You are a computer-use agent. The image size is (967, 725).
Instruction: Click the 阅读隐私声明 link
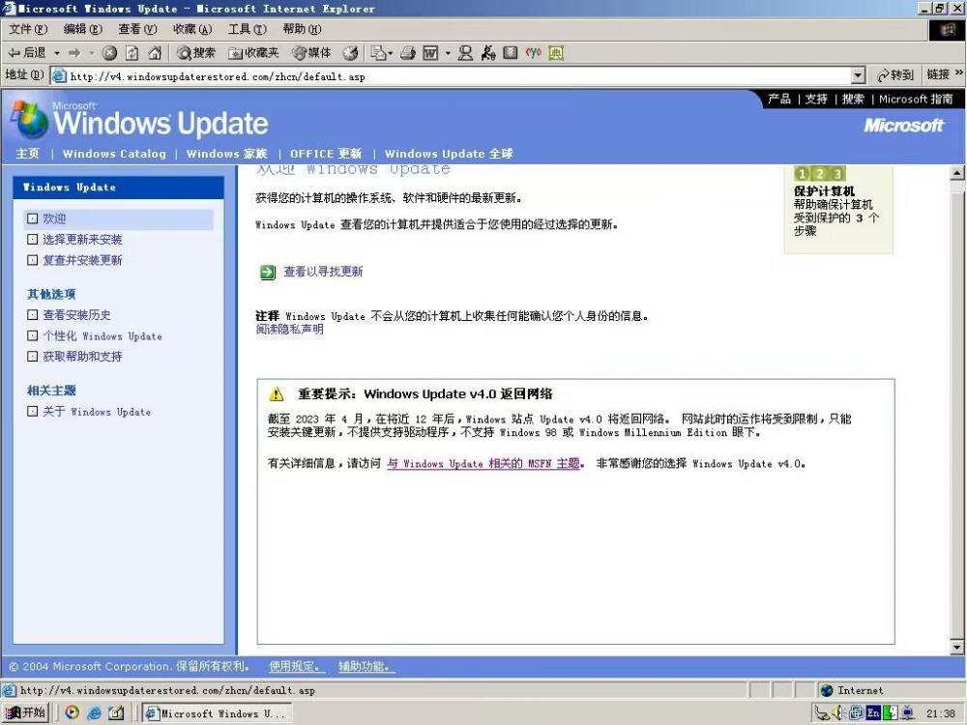coord(289,330)
